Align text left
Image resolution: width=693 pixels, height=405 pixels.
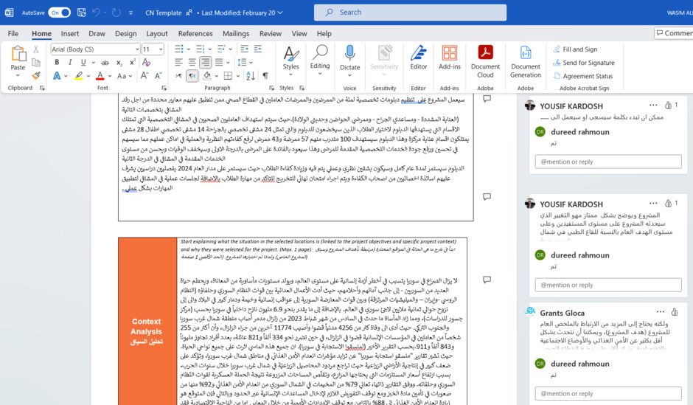tap(178, 63)
